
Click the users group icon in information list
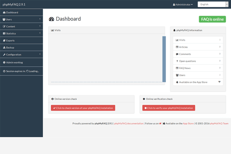177,75
